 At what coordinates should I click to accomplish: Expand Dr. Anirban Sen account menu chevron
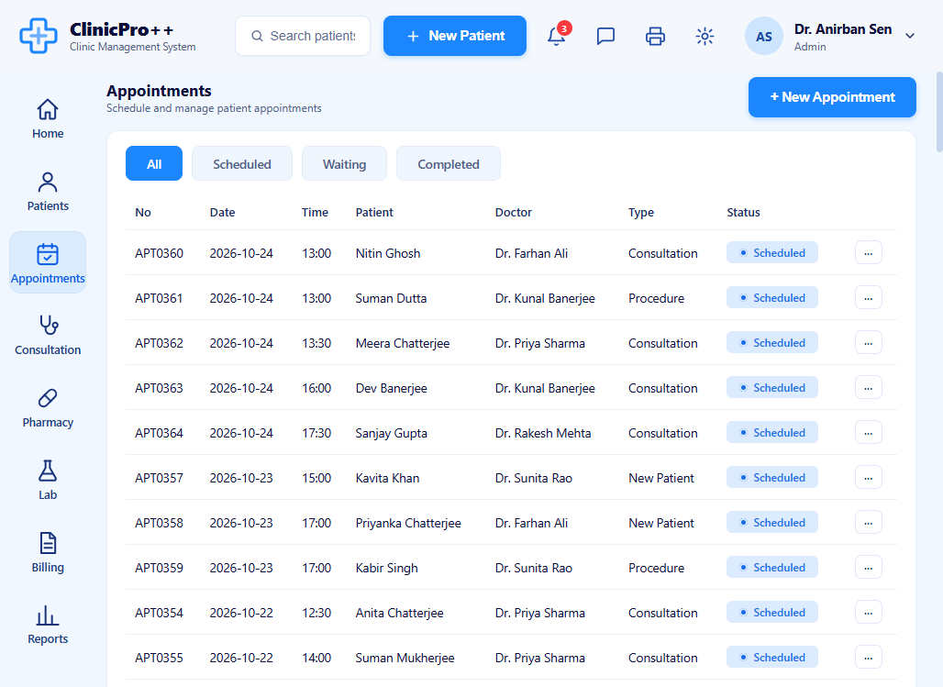tap(910, 36)
